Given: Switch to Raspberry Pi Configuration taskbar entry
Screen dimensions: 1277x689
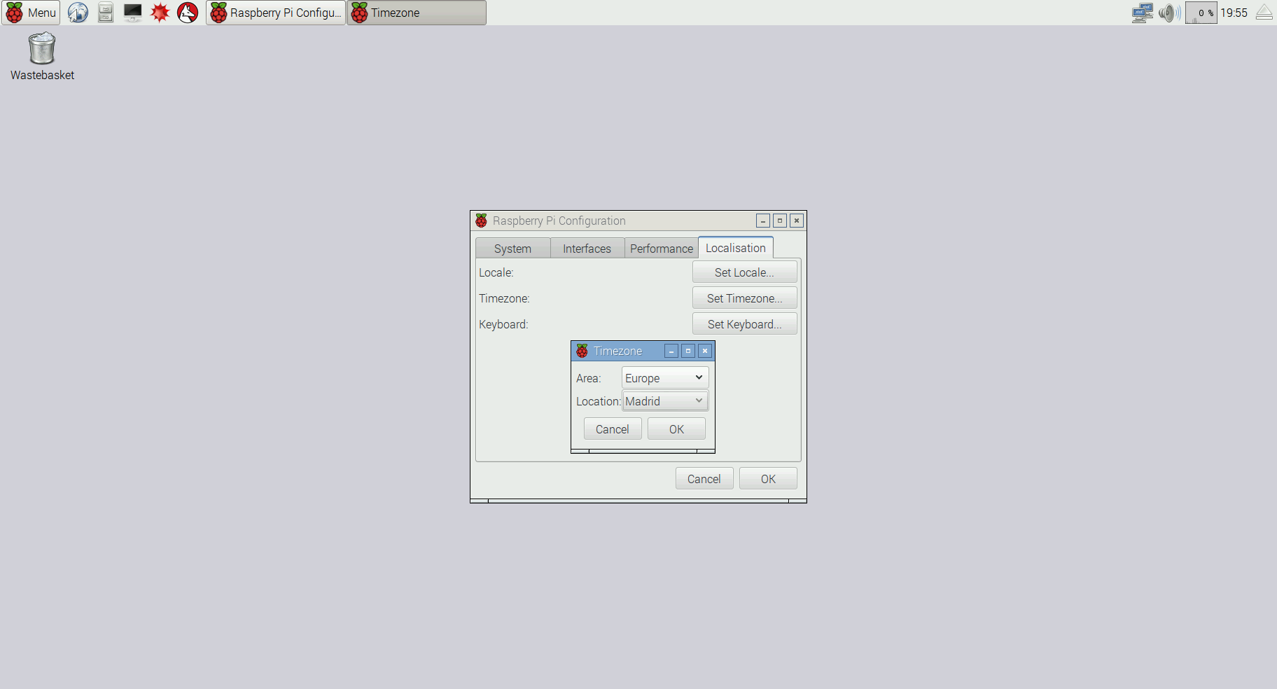Looking at the screenshot, I should click(x=276, y=13).
